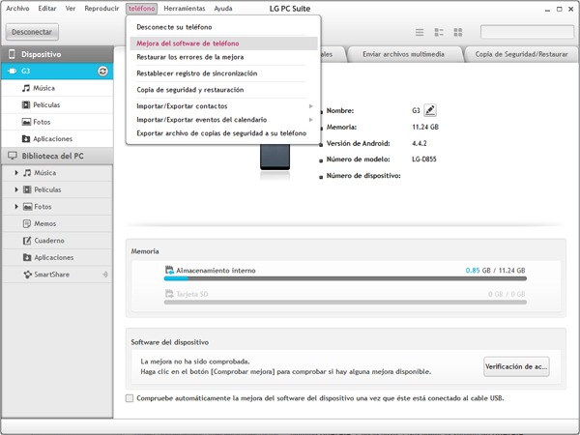This screenshot has width=580, height=435.
Task: Click the G3 device sync refresh icon
Action: click(x=102, y=72)
